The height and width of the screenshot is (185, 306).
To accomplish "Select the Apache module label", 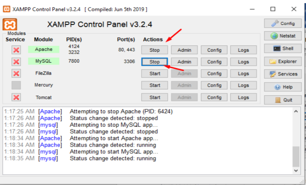I will pos(44,49).
